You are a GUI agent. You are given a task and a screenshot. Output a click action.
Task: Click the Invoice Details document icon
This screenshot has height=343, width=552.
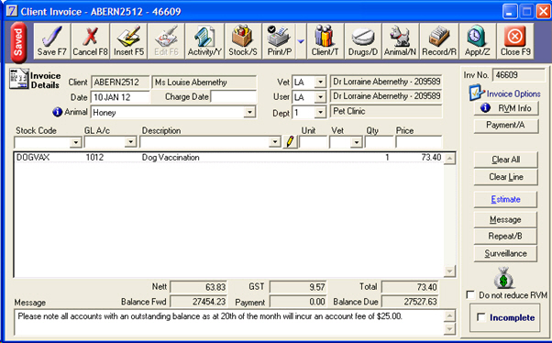click(x=18, y=79)
